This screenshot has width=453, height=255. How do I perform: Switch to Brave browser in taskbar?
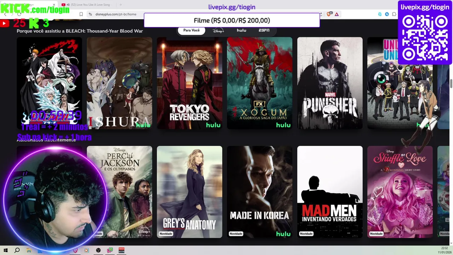click(75, 250)
